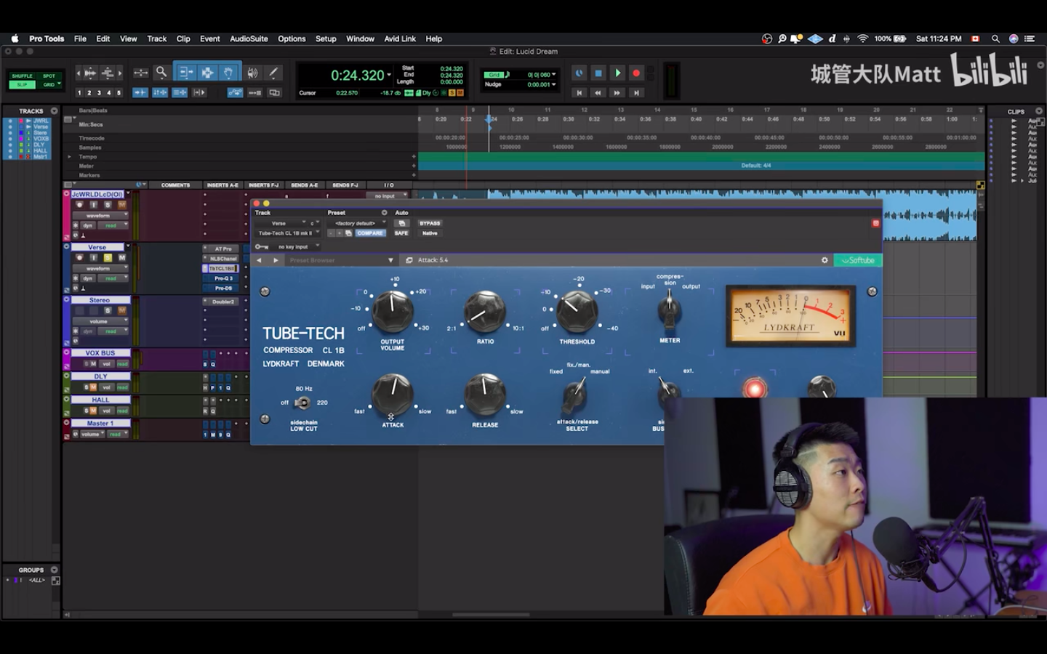Go to previous preset arrow in plugin
The width and height of the screenshot is (1047, 654).
(259, 260)
